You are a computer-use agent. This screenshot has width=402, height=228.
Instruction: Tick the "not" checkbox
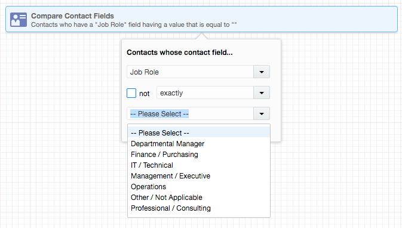point(131,93)
